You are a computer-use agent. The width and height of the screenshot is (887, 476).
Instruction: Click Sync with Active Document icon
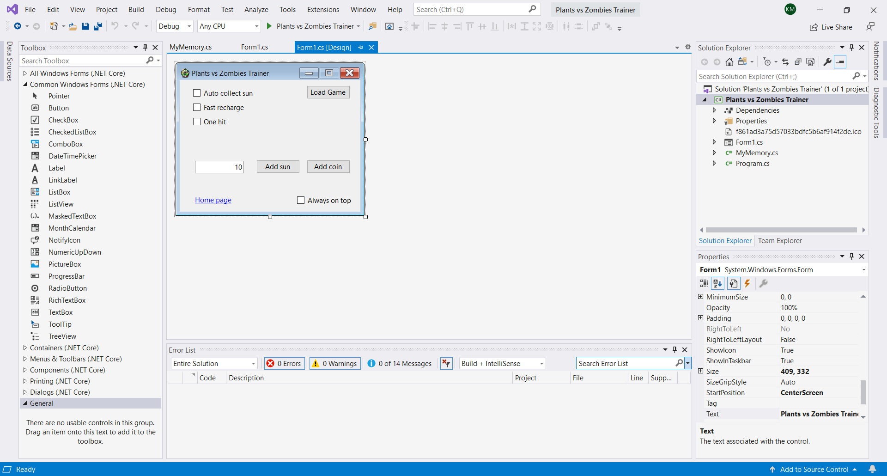coord(785,62)
